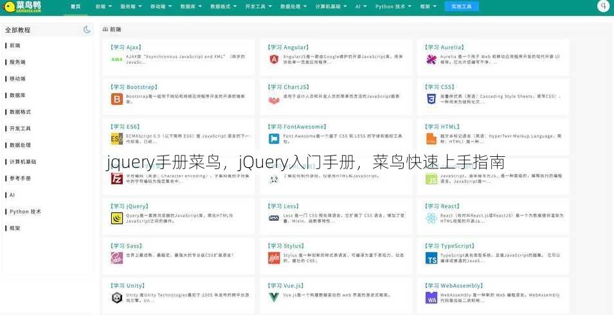This screenshot has width=614, height=315.
Task: Click the green Vue.js V icon
Action: point(274,298)
